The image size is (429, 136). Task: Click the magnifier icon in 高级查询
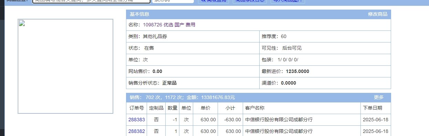pyautogui.click(x=203, y=1)
